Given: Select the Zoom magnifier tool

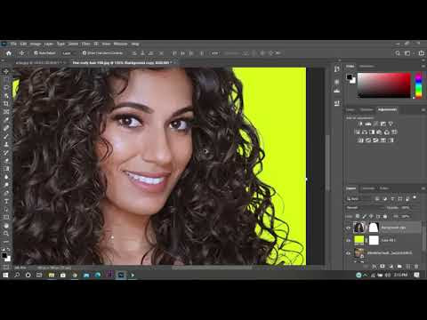Looking at the screenshot, I should click(x=6, y=234).
